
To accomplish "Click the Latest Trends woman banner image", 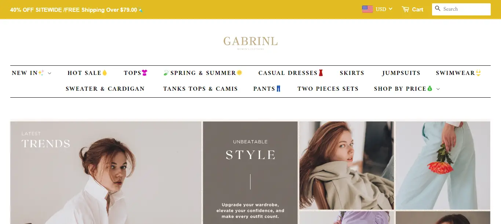I will coord(106,173).
